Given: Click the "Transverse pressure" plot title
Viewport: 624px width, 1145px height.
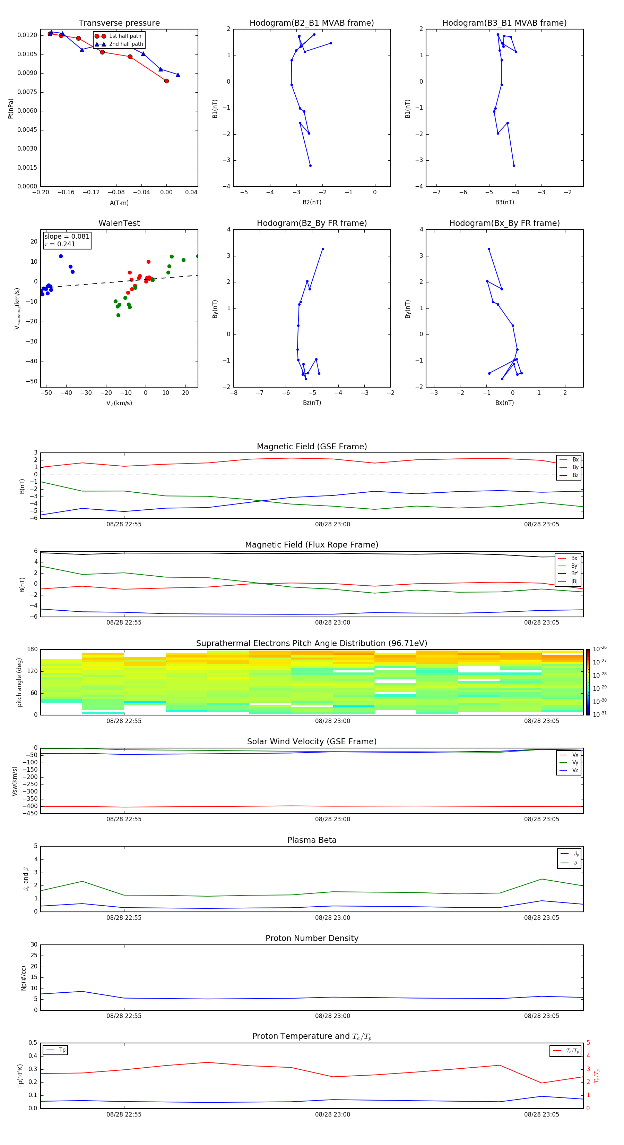Looking at the screenshot, I should [x=119, y=23].
